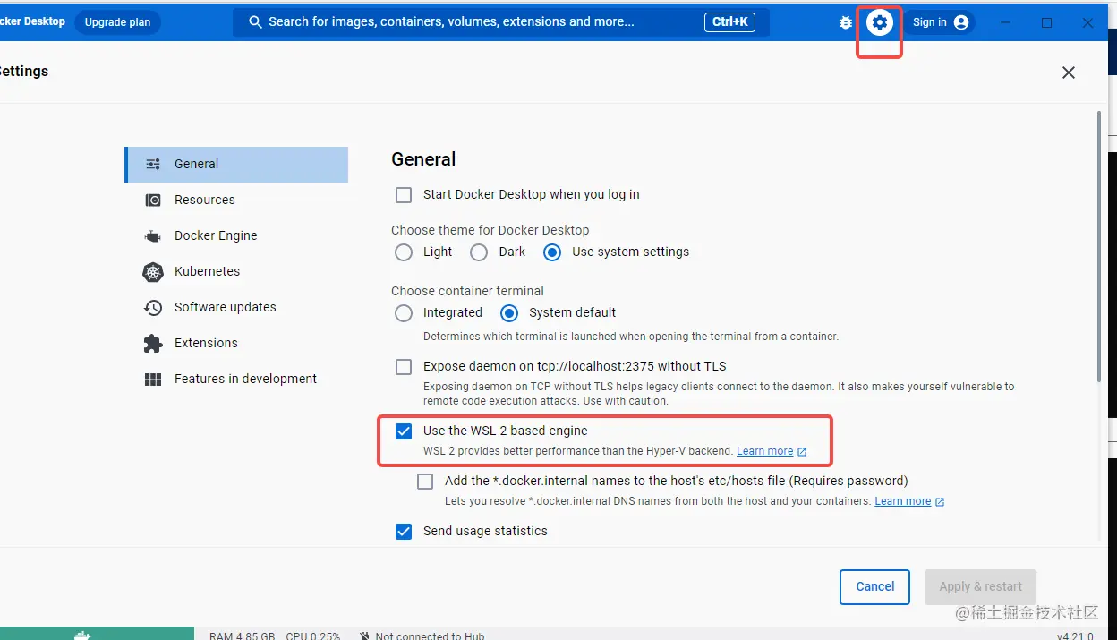Click the Upgrade plan button
The width and height of the screenshot is (1117, 640).
click(x=117, y=22)
